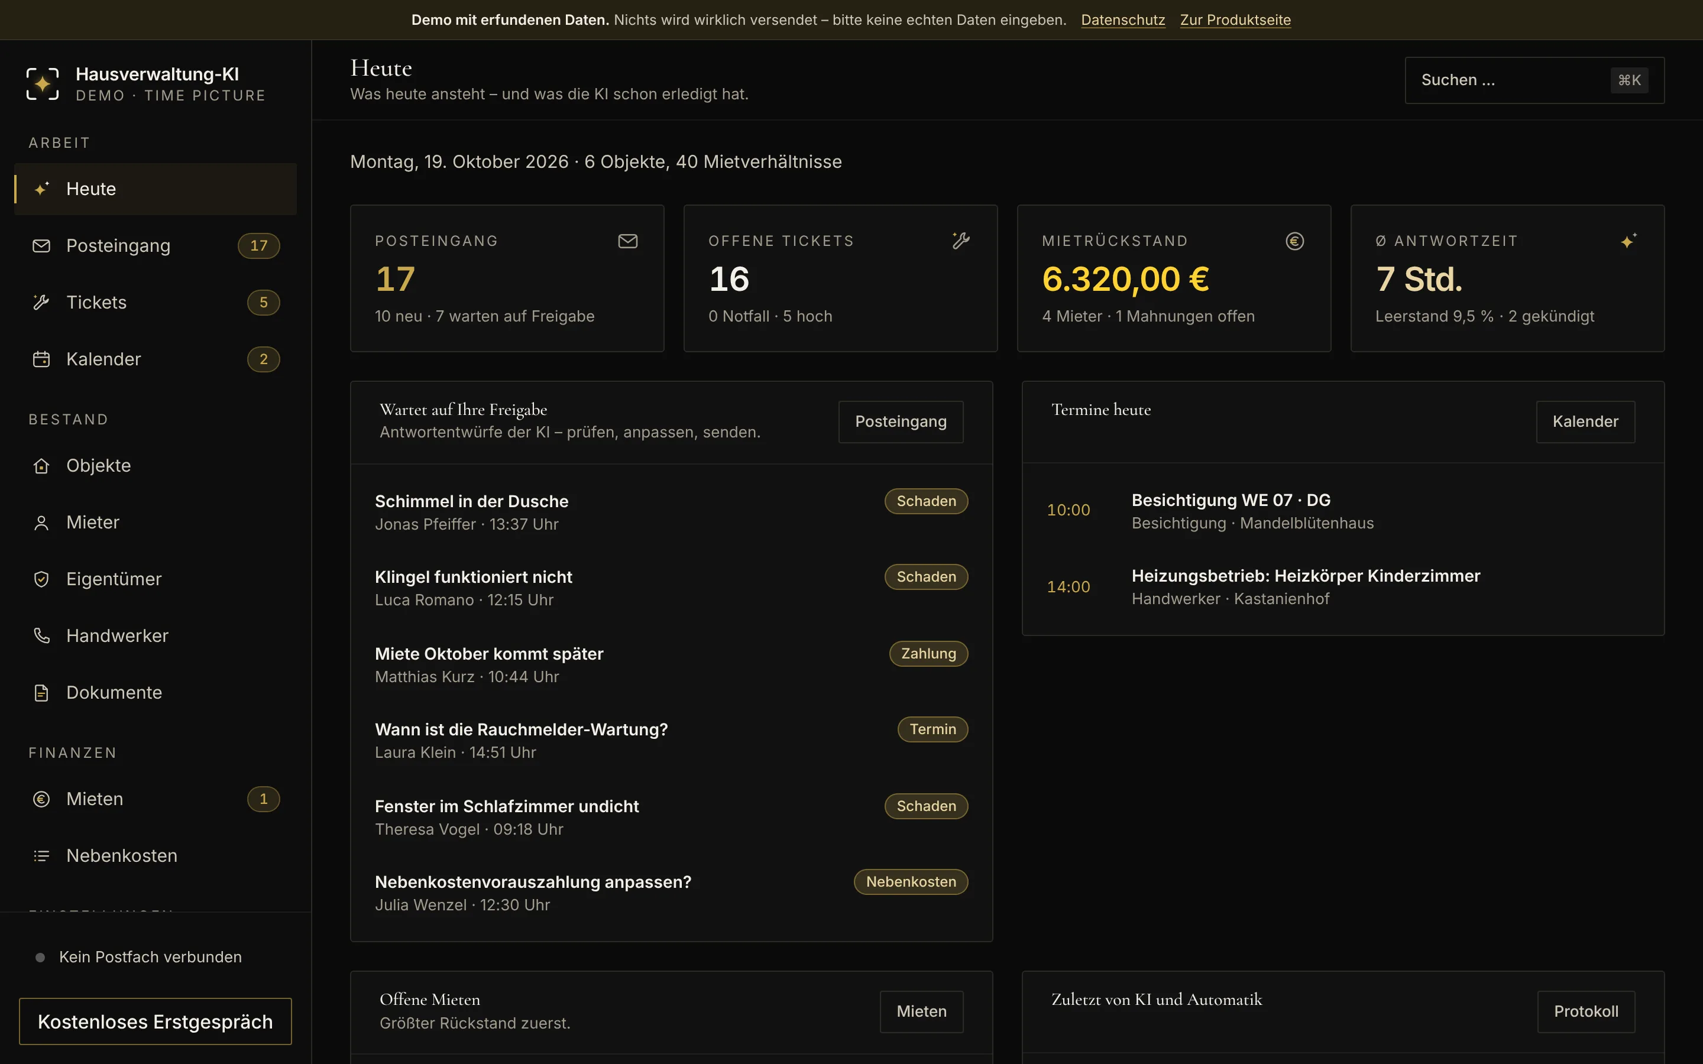Focus the Suchen search field

pyautogui.click(x=1534, y=80)
